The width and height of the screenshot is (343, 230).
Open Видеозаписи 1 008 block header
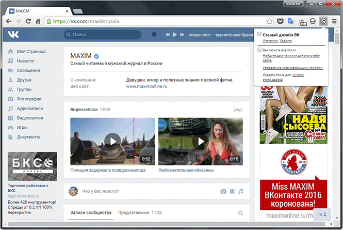(x=90, y=110)
